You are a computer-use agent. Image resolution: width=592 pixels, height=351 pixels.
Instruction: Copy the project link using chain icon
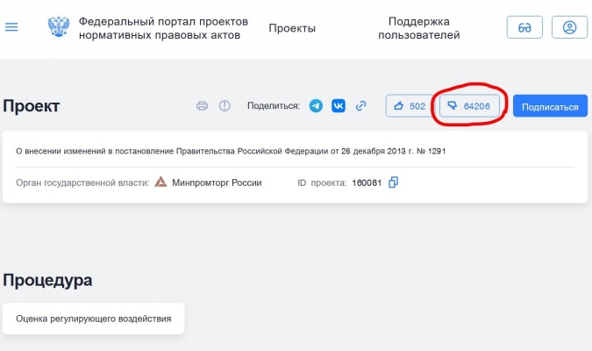pyautogui.click(x=360, y=106)
